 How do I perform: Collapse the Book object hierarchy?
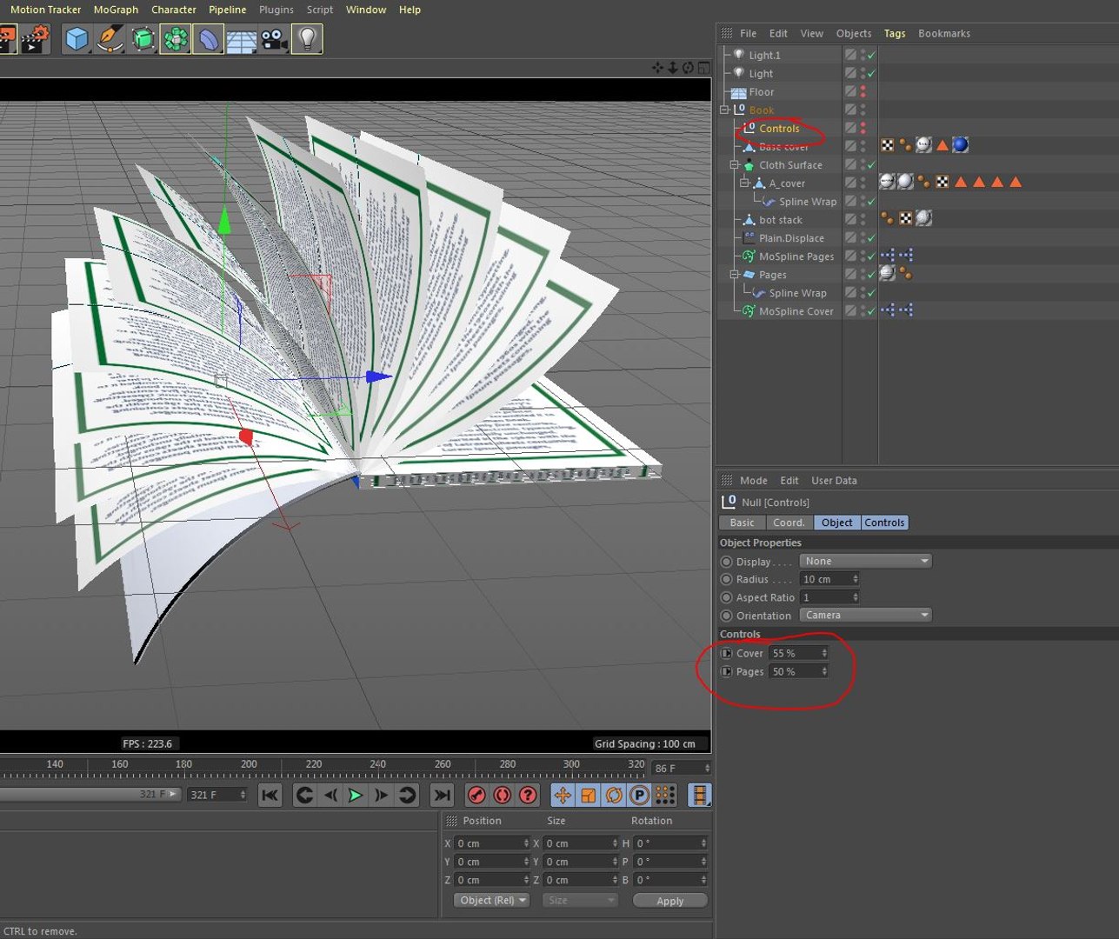[724, 110]
